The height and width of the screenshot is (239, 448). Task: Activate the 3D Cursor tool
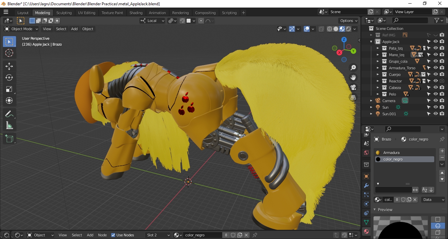pyautogui.click(x=9, y=53)
